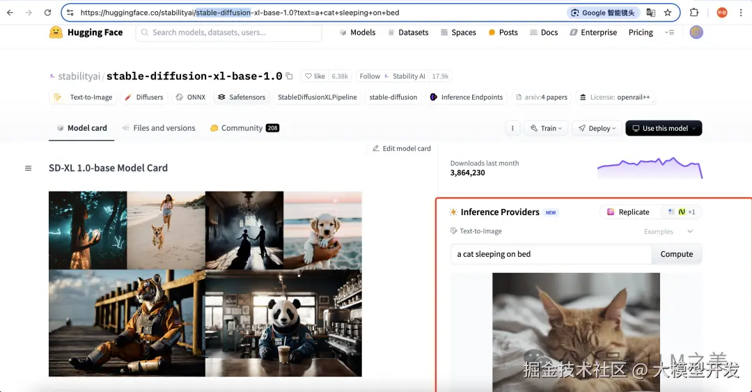This screenshot has height=392, width=752.
Task: Show the +1 additional inference providers
Action: 682,212
